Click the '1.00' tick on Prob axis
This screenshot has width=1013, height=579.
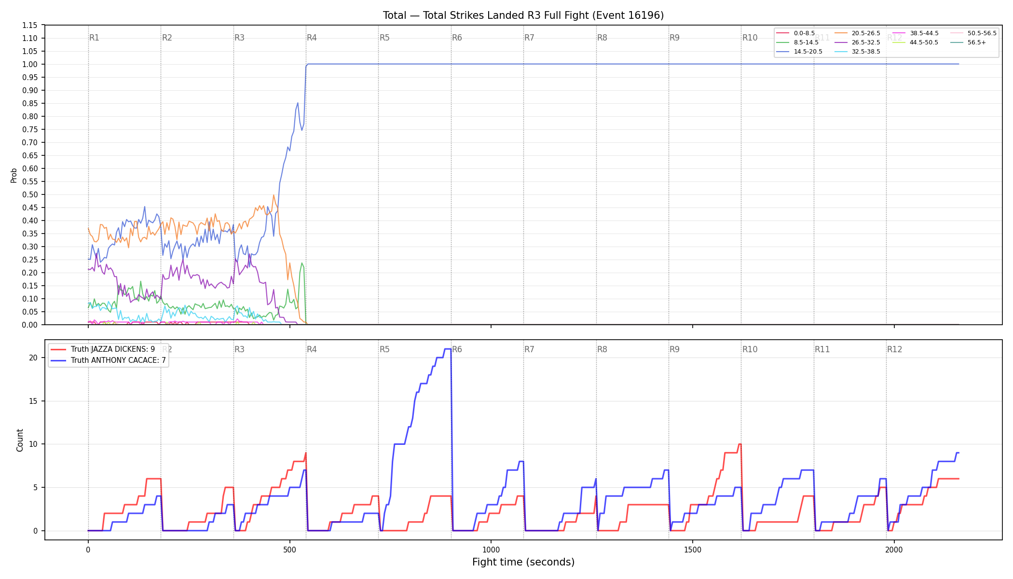(x=30, y=64)
